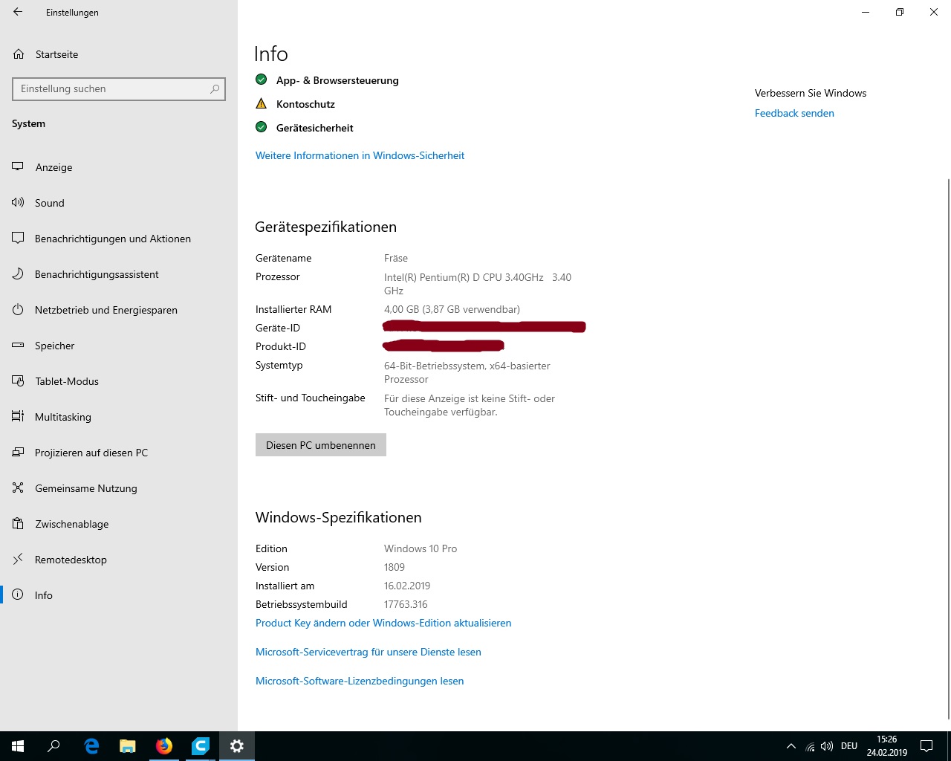
Task: Show hidden tray icons chevron
Action: coord(791,746)
